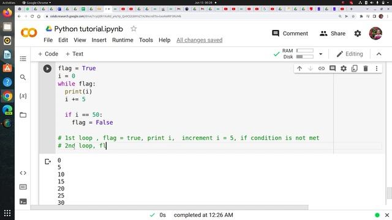
Task: Open cell editor settings gear icon
Action: 344,68
